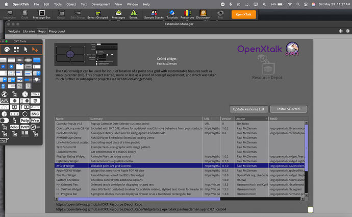The width and height of the screenshot is (352, 217).
Task: Open the Object menu
Action: click(71, 4)
